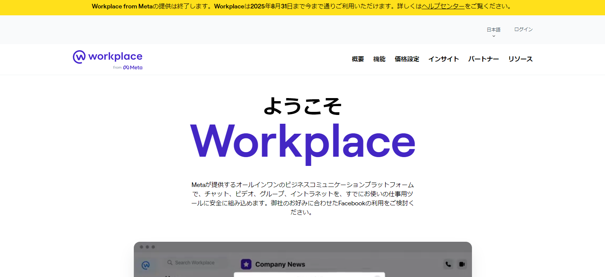The image size is (605, 277).
Task: Click the ログイン link
Action: tap(523, 30)
